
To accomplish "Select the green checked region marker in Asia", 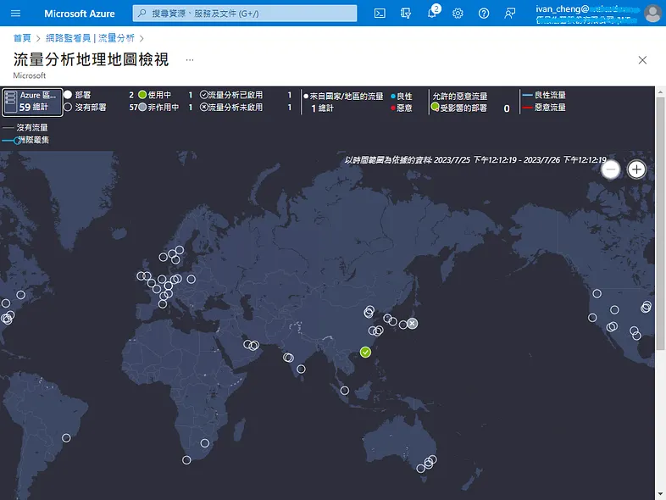I will [365, 352].
